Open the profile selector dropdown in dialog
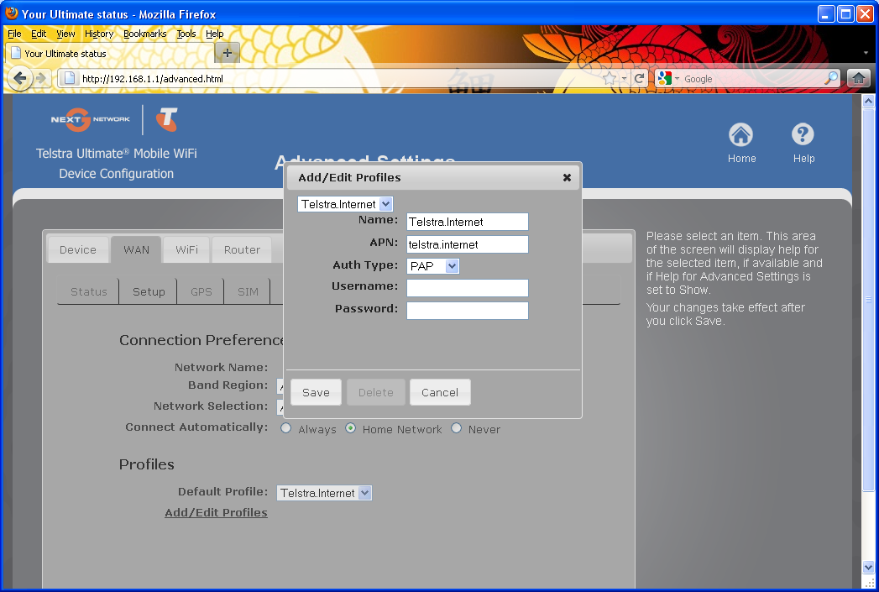The width and height of the screenshot is (879, 592). coord(345,204)
